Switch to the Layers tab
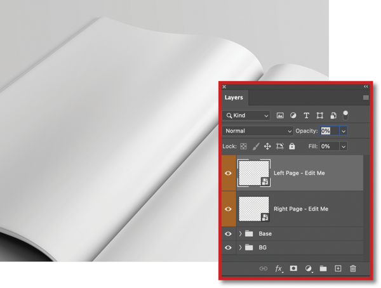381x288 pixels. (x=234, y=98)
